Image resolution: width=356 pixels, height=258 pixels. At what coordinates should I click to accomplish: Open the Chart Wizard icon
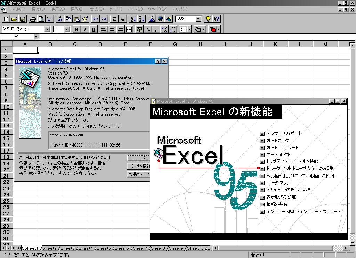click(152, 19)
